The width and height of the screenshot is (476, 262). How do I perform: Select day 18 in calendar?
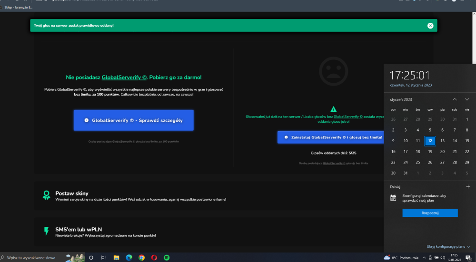(418, 152)
